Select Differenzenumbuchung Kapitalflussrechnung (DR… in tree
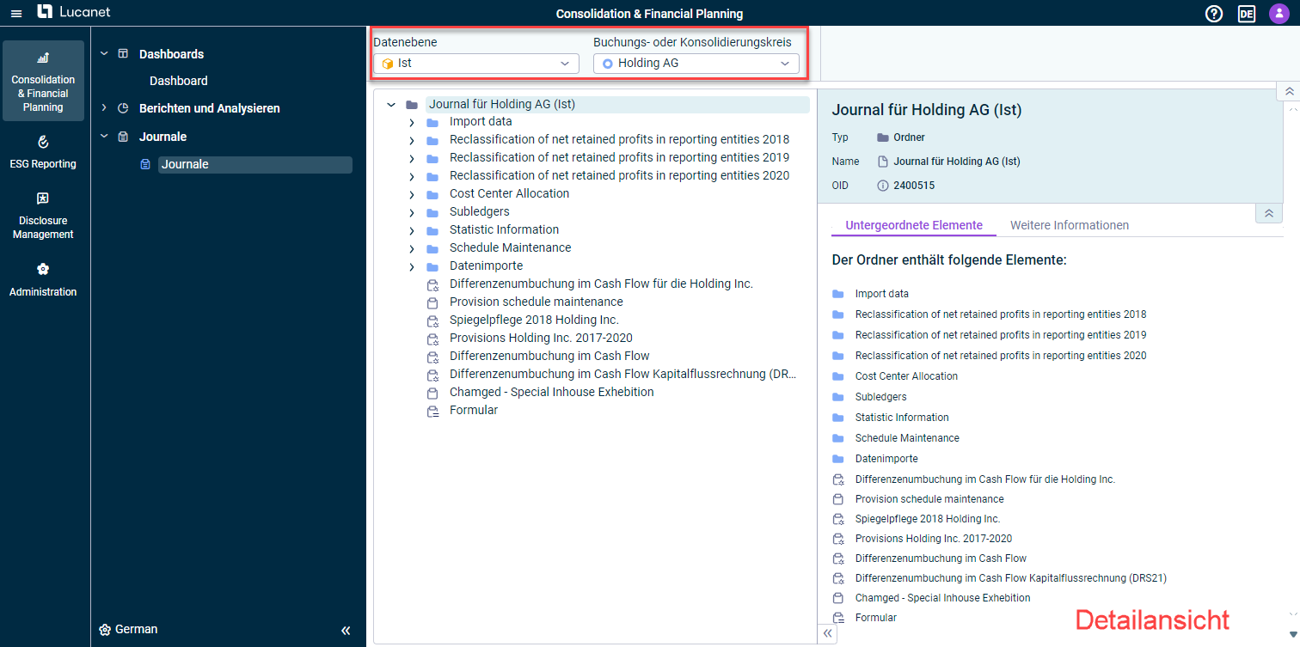 tap(622, 374)
